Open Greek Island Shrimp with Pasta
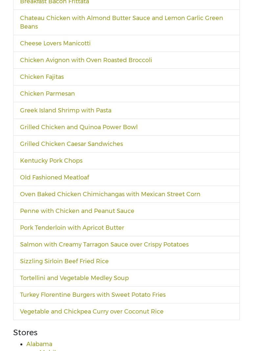The image size is (253, 351). tap(66, 110)
